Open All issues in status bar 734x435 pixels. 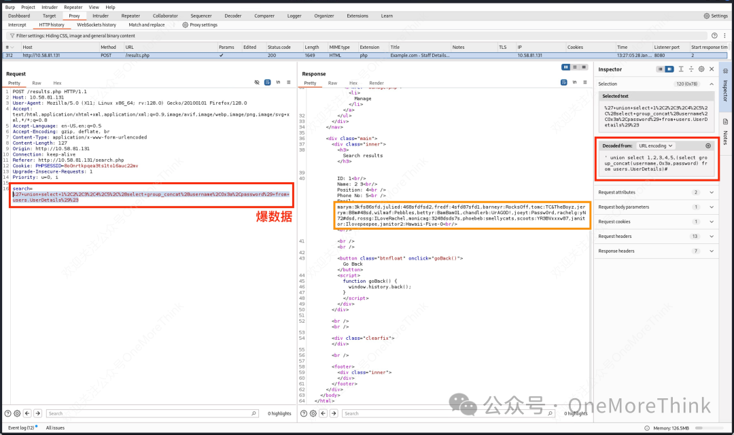(x=55, y=428)
